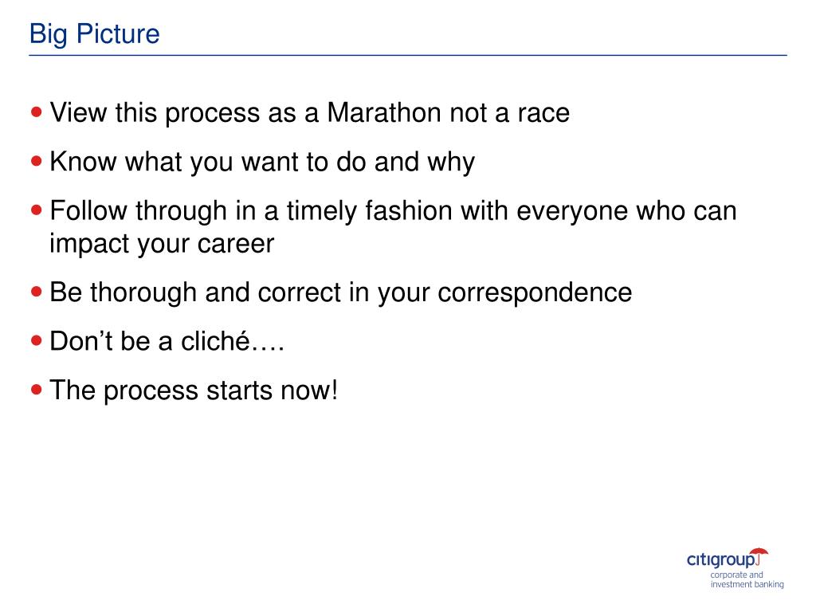816x612 pixels.
Task: Select the red bullet before 'Don't be a cliché'
Action: tap(36, 340)
